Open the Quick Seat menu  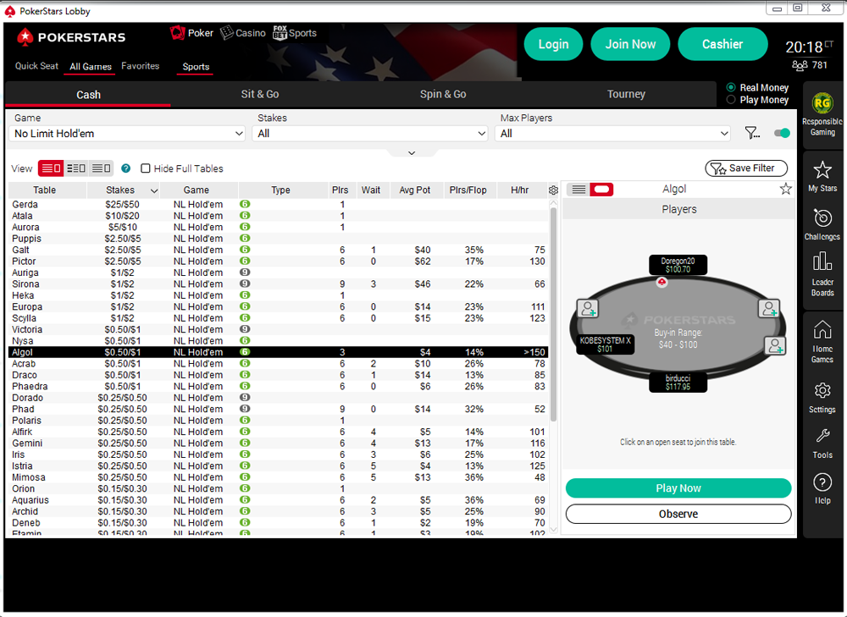click(x=36, y=66)
